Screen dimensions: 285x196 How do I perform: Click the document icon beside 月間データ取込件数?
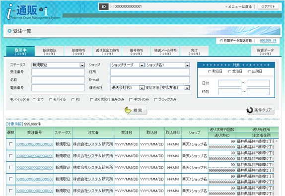(221, 41)
